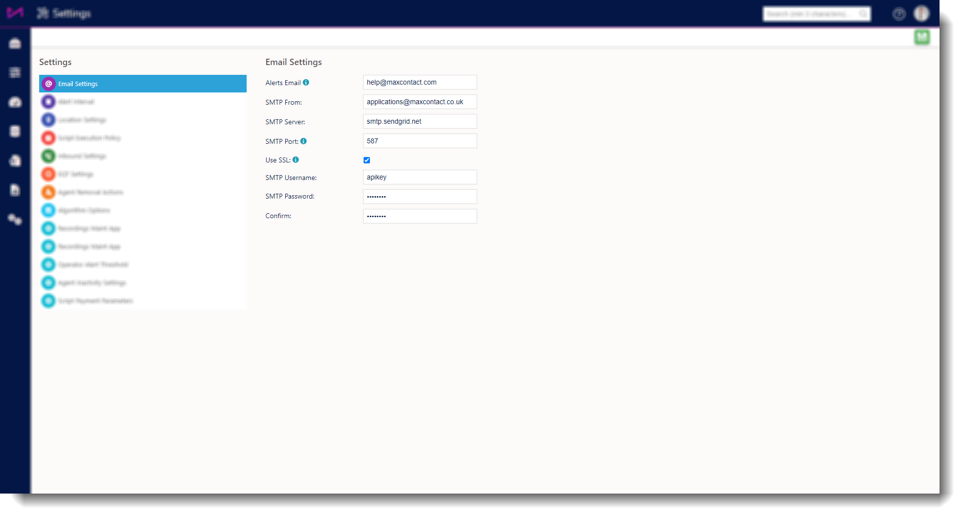Click the SMTP Password field
Screen dimensions: 964x518
(x=420, y=197)
